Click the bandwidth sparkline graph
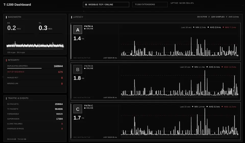This screenshot has width=245, height=143. (x=35, y=45)
